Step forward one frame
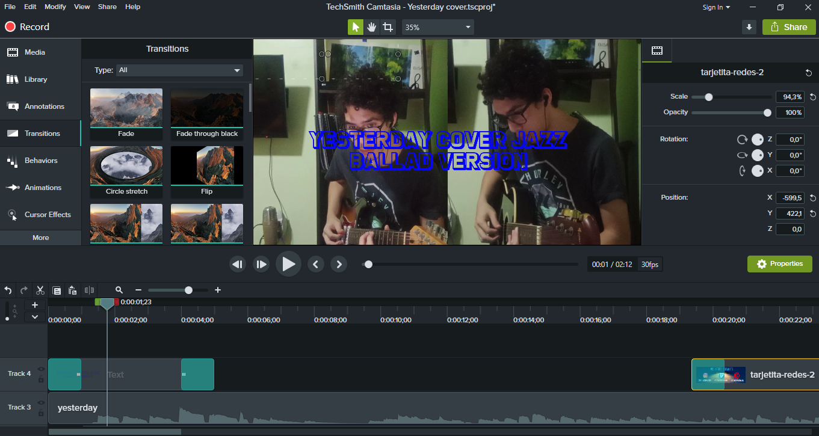Screen dimensions: 819x436 [261, 264]
